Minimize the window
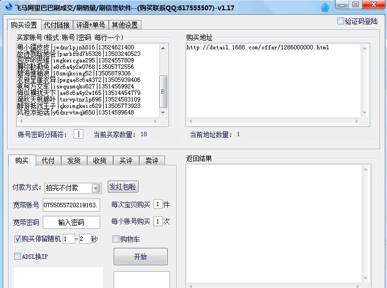Image resolution: width=387 pixels, height=288 pixels. pyautogui.click(x=342, y=5)
